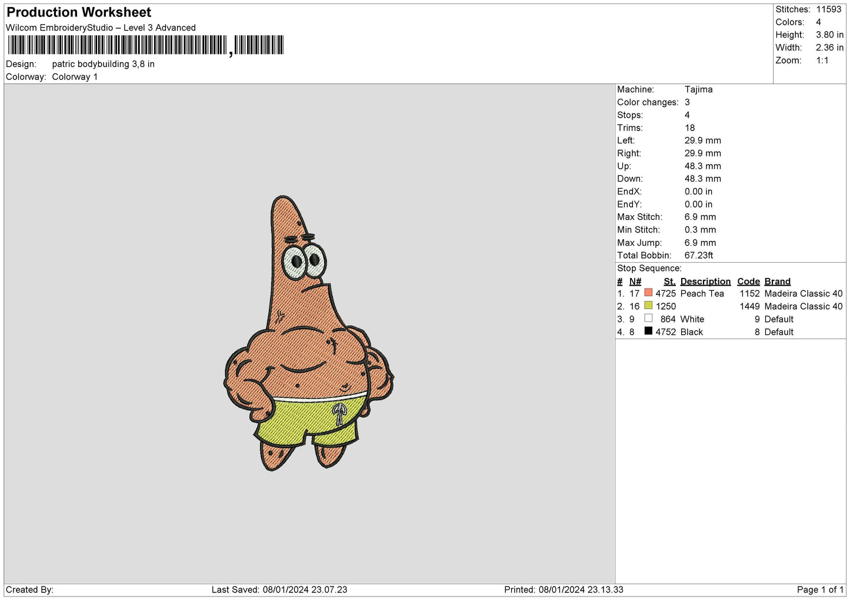850x600 pixels.
Task: Click the 'Last Saved: 08/01/2024 23.07.23' text
Action: point(279,590)
